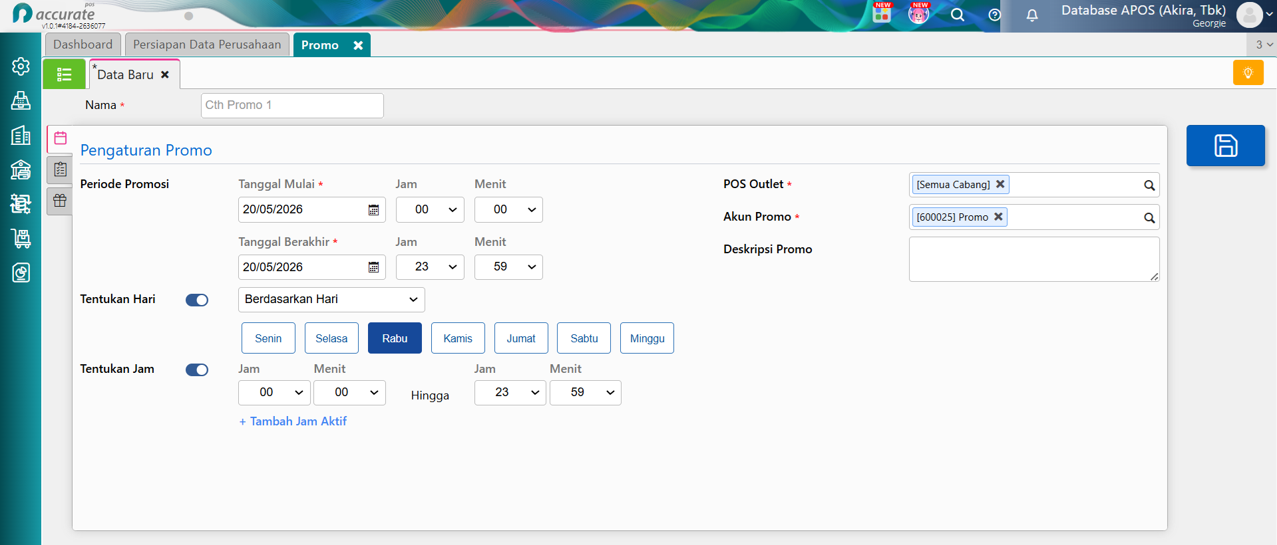Viewport: 1277px width, 545px height.
Task: Click the POS Outlet search magnifier icon
Action: (1149, 185)
